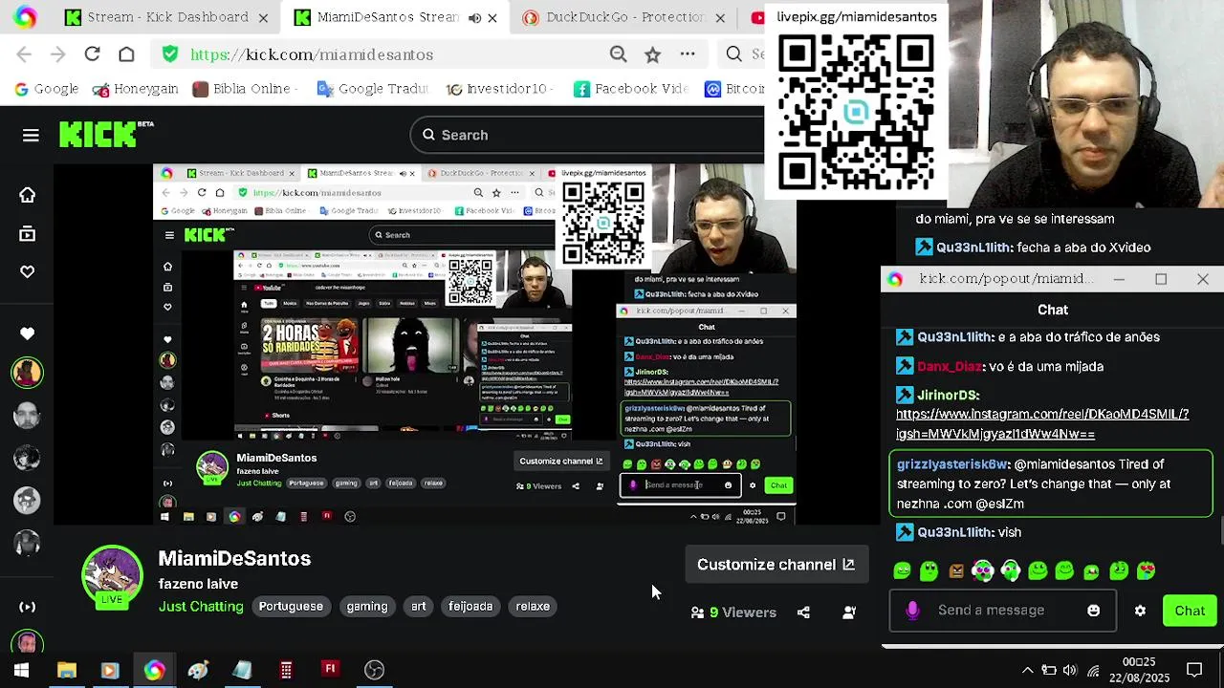Open the calculator taskbar icon

(286, 670)
